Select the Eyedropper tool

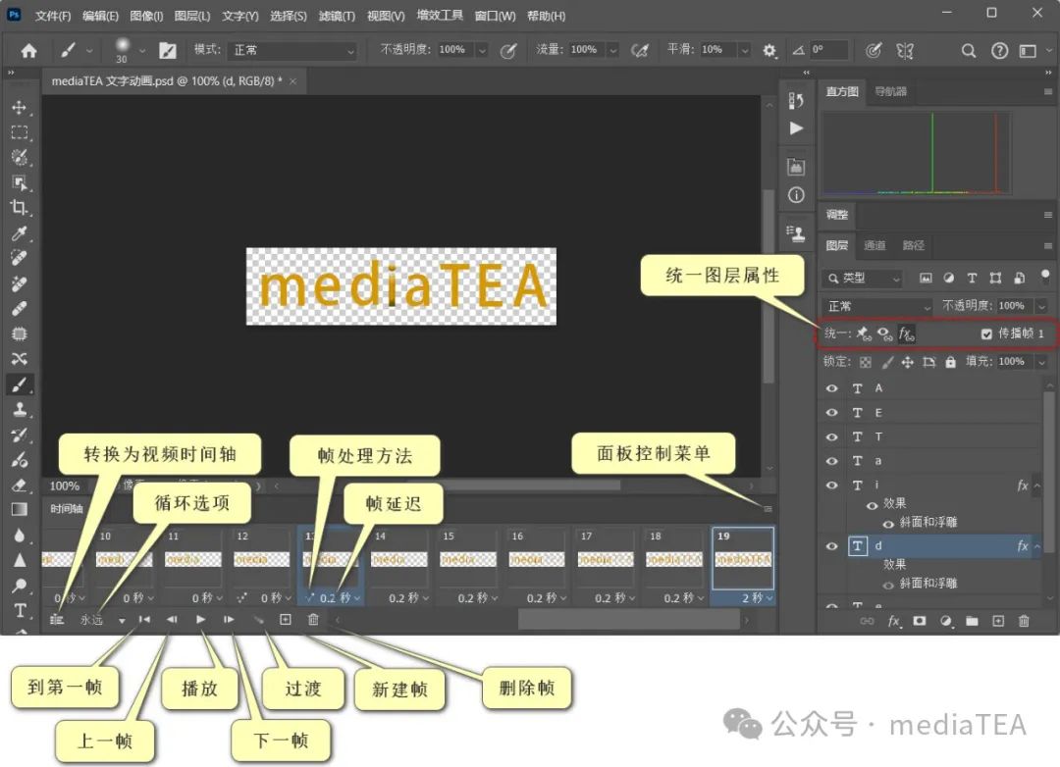click(x=19, y=233)
